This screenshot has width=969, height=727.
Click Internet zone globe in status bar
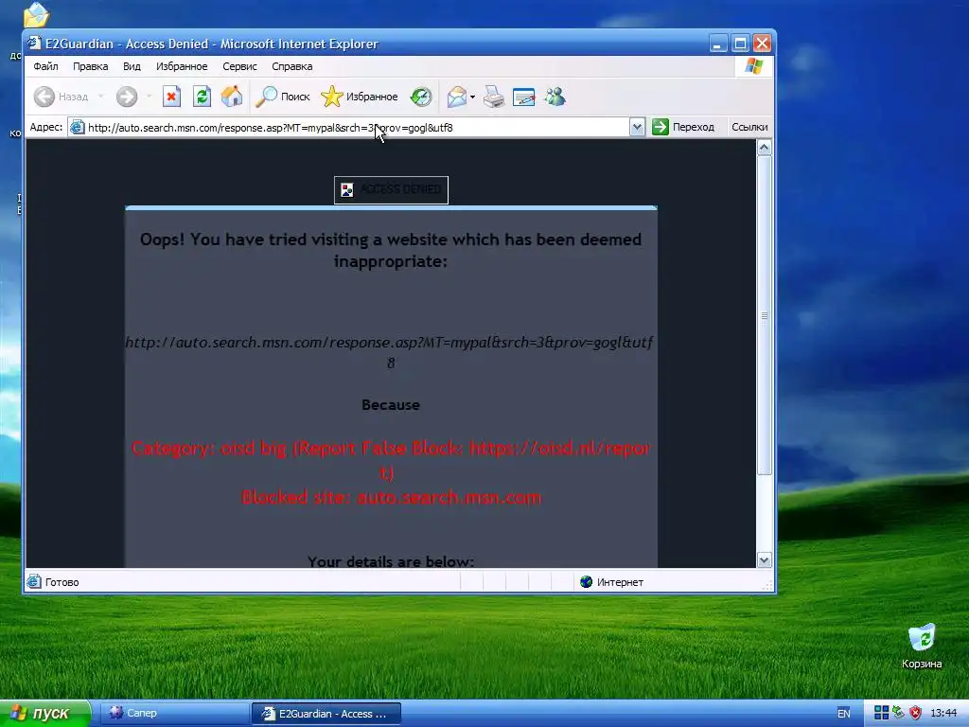pyautogui.click(x=586, y=582)
